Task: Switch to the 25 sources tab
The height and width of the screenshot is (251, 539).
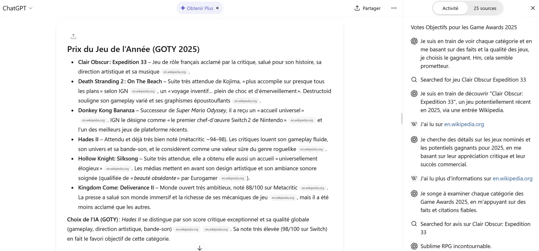Action: [x=485, y=8]
